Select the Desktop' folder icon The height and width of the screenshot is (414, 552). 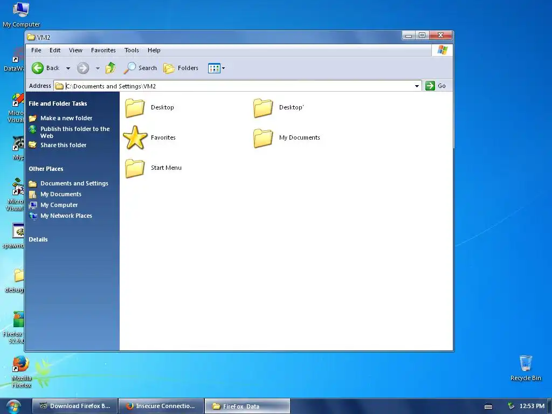point(263,107)
